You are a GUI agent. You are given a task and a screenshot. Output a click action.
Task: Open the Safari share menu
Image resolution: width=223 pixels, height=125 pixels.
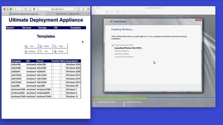(83, 9)
